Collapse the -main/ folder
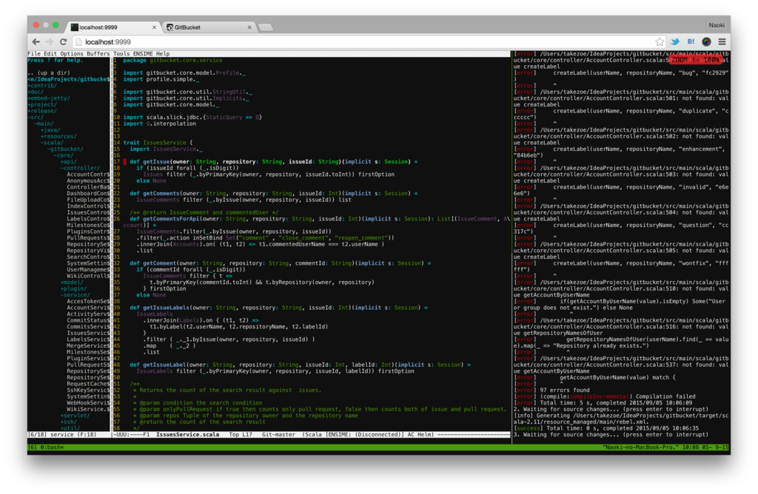Image resolution: width=758 pixels, height=494 pixels. tap(44, 123)
